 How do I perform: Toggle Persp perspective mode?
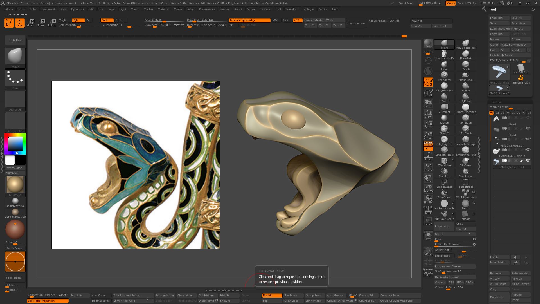[x=428, y=146]
